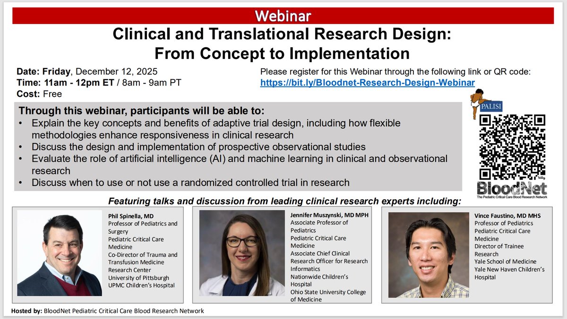Click the name 'Vince Faustino, MD MHS'

[508, 216]
